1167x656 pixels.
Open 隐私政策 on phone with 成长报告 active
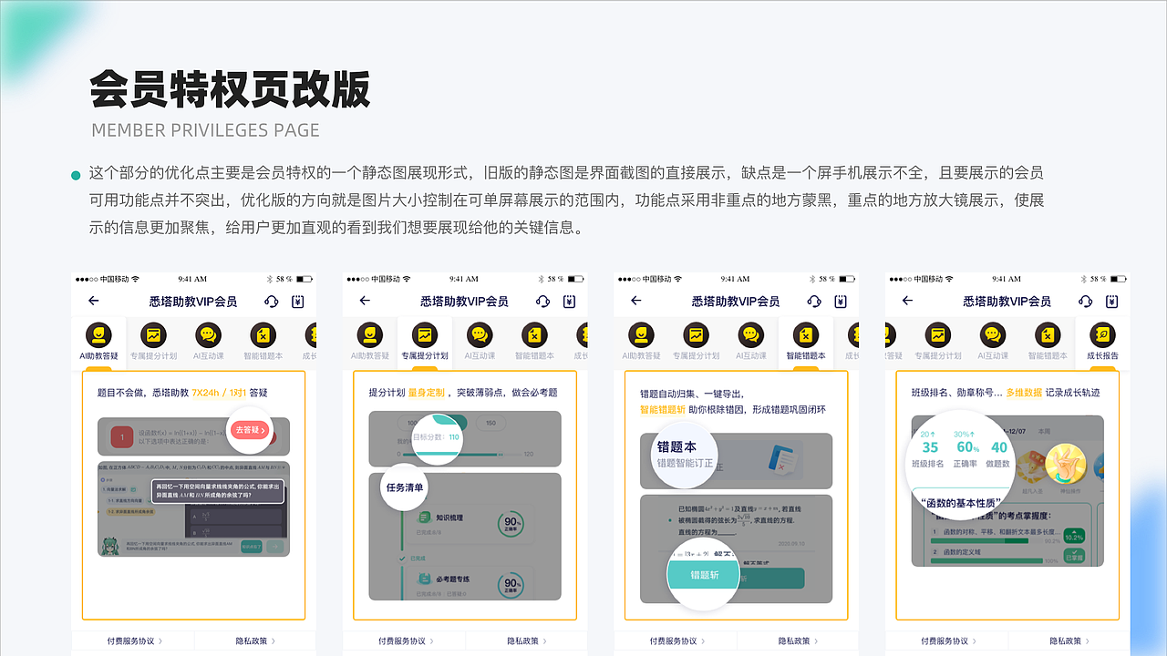(x=1069, y=641)
